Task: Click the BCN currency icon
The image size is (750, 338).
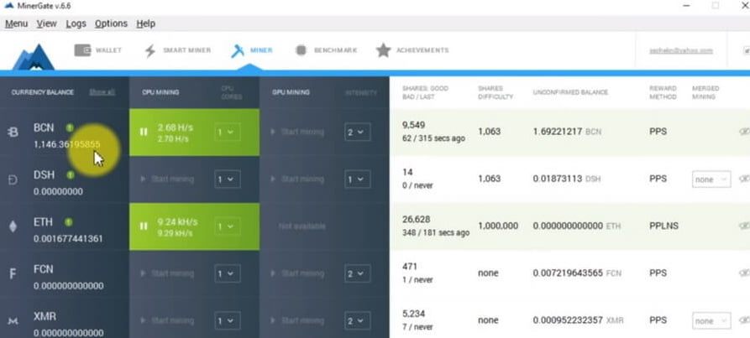Action: tap(13, 133)
